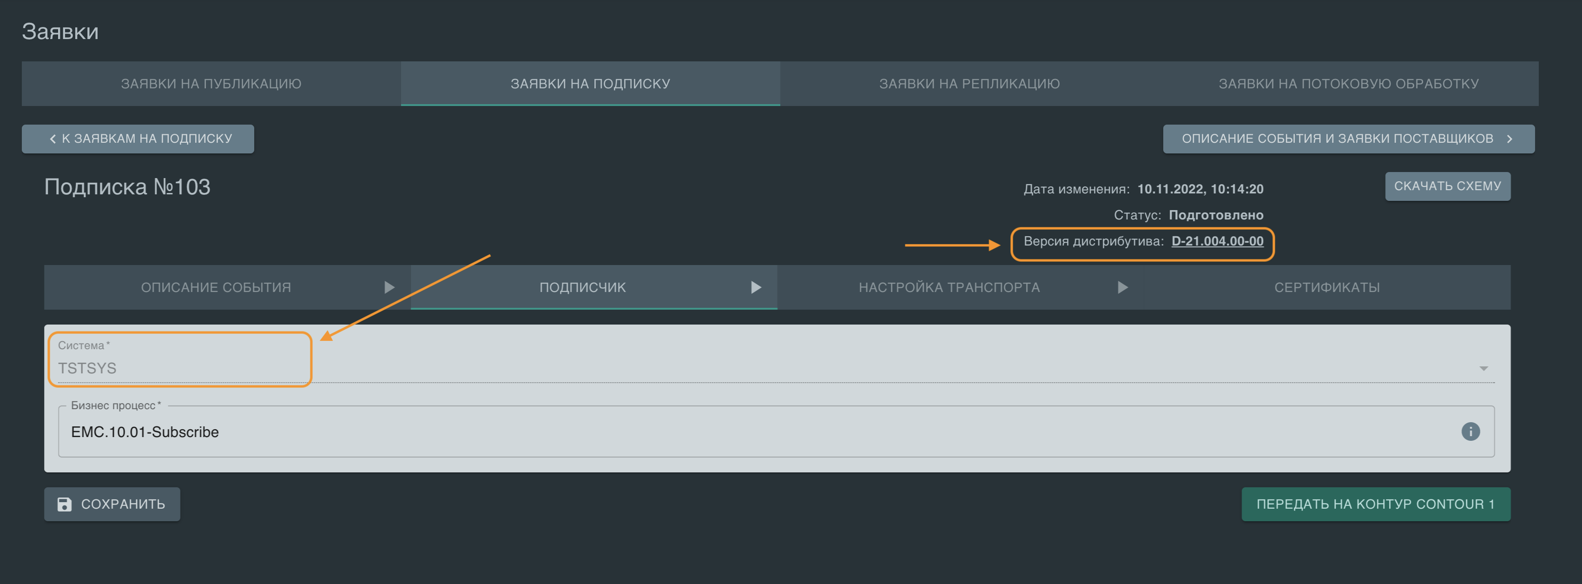
Task: Go to Заявки на потоковую обработку tab
Action: click(x=1348, y=84)
